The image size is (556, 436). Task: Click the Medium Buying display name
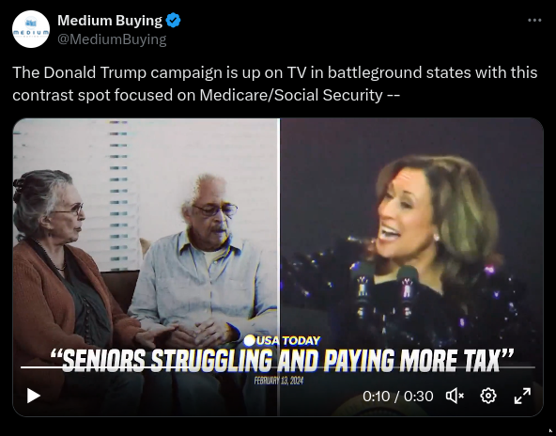click(x=110, y=21)
